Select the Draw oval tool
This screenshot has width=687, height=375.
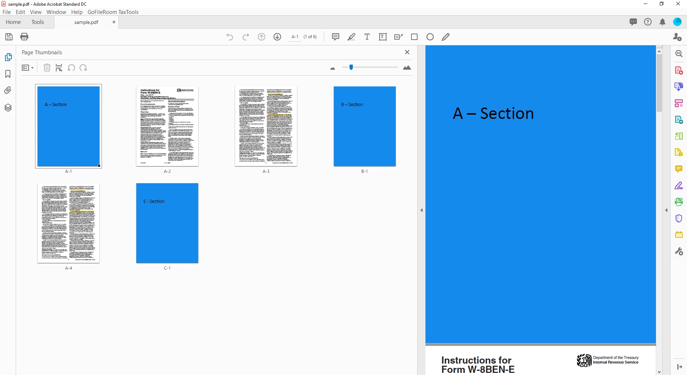pyautogui.click(x=430, y=37)
